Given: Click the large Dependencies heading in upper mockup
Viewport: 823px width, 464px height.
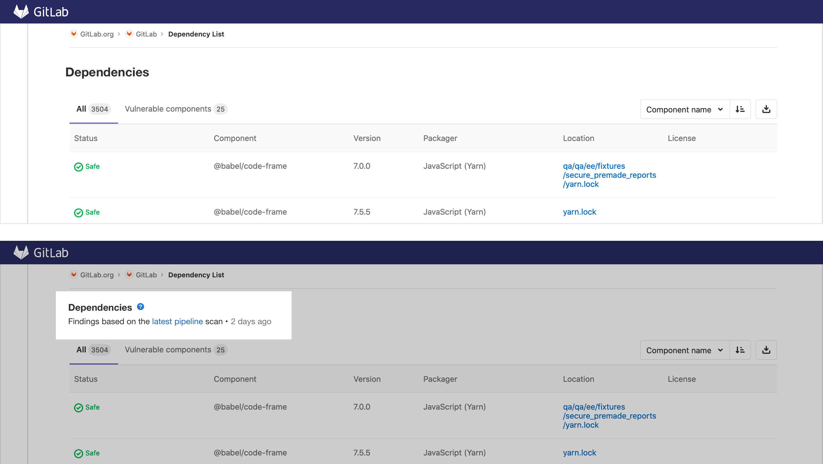Looking at the screenshot, I should 107,72.
